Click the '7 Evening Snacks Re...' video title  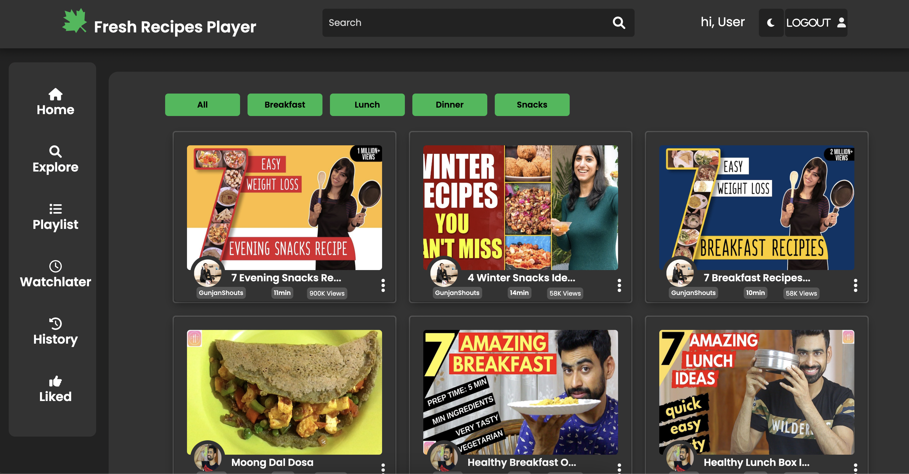click(x=286, y=278)
